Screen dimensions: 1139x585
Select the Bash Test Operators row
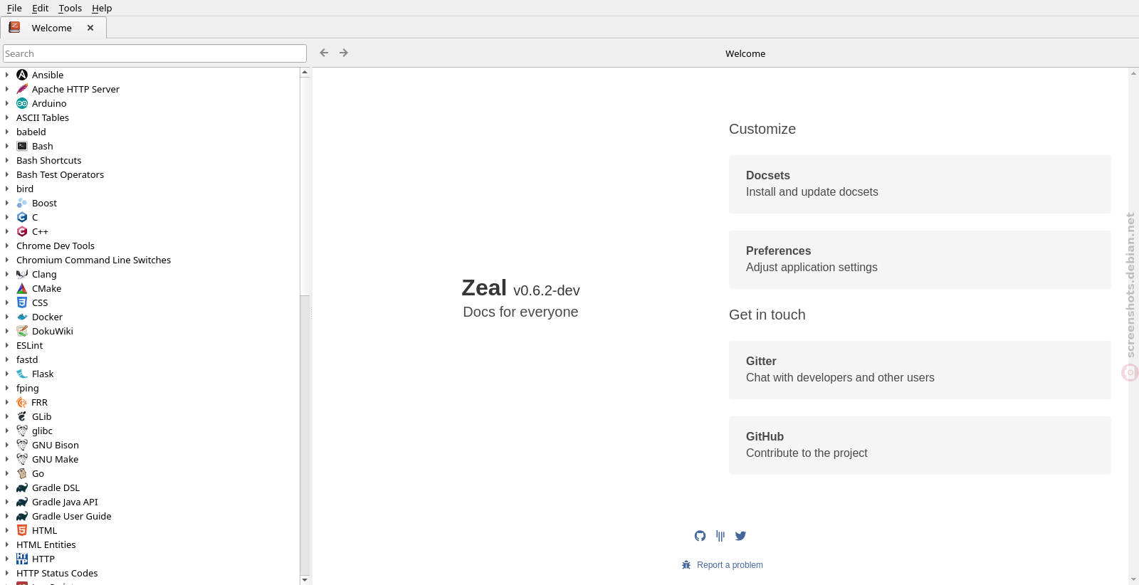point(150,174)
